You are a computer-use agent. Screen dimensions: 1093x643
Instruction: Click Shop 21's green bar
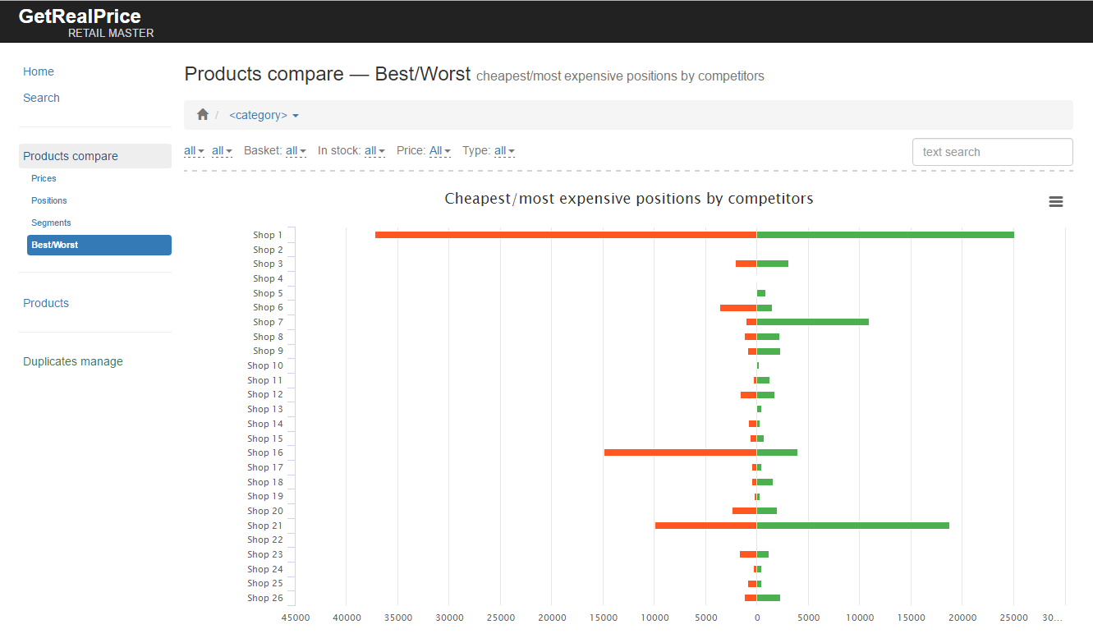(852, 526)
